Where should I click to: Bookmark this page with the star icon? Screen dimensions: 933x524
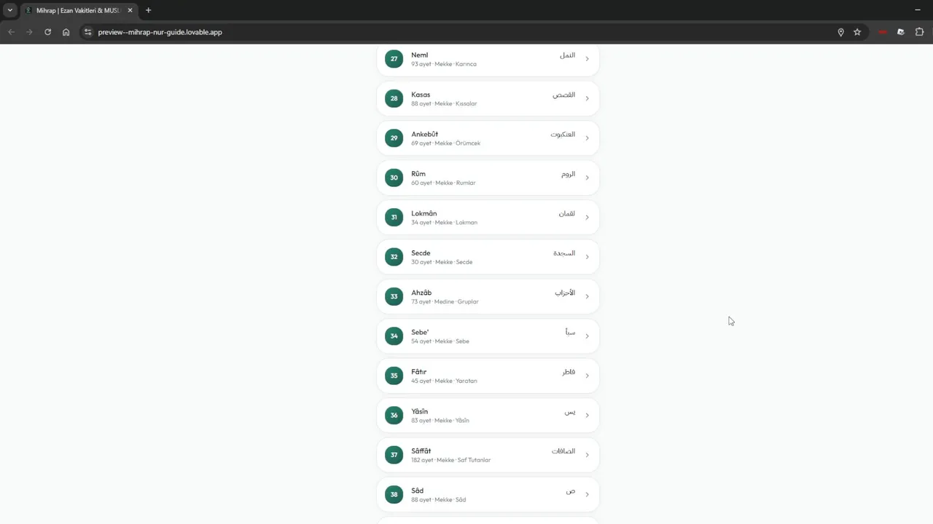[x=857, y=32]
